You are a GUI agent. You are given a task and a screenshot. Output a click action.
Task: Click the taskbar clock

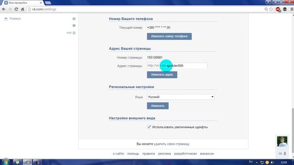[x=284, y=162]
